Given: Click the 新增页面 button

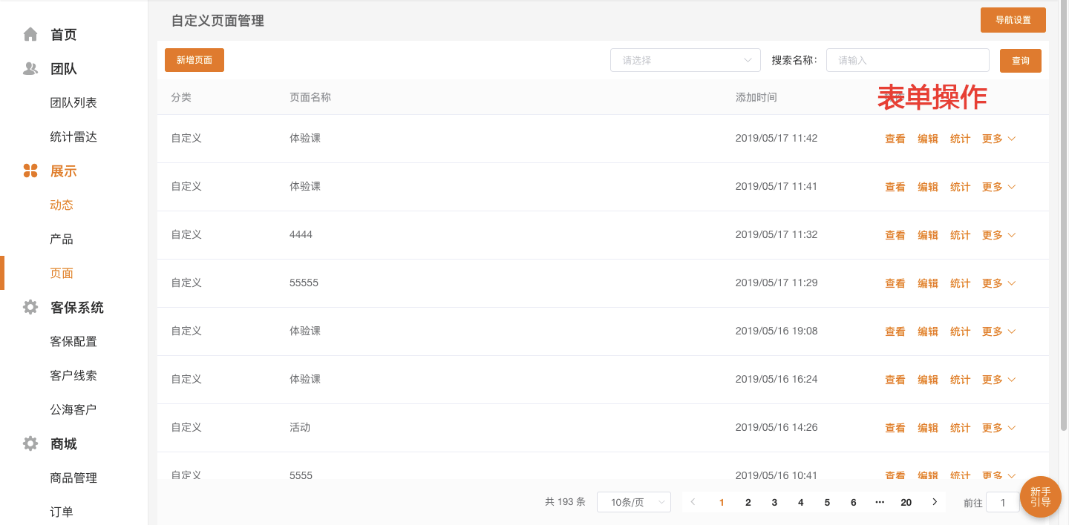Looking at the screenshot, I should [194, 60].
